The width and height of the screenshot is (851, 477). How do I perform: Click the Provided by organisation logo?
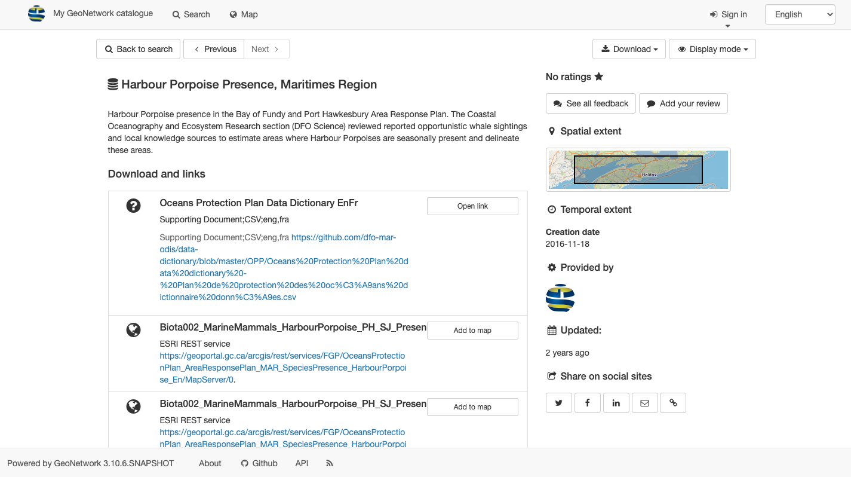click(560, 298)
